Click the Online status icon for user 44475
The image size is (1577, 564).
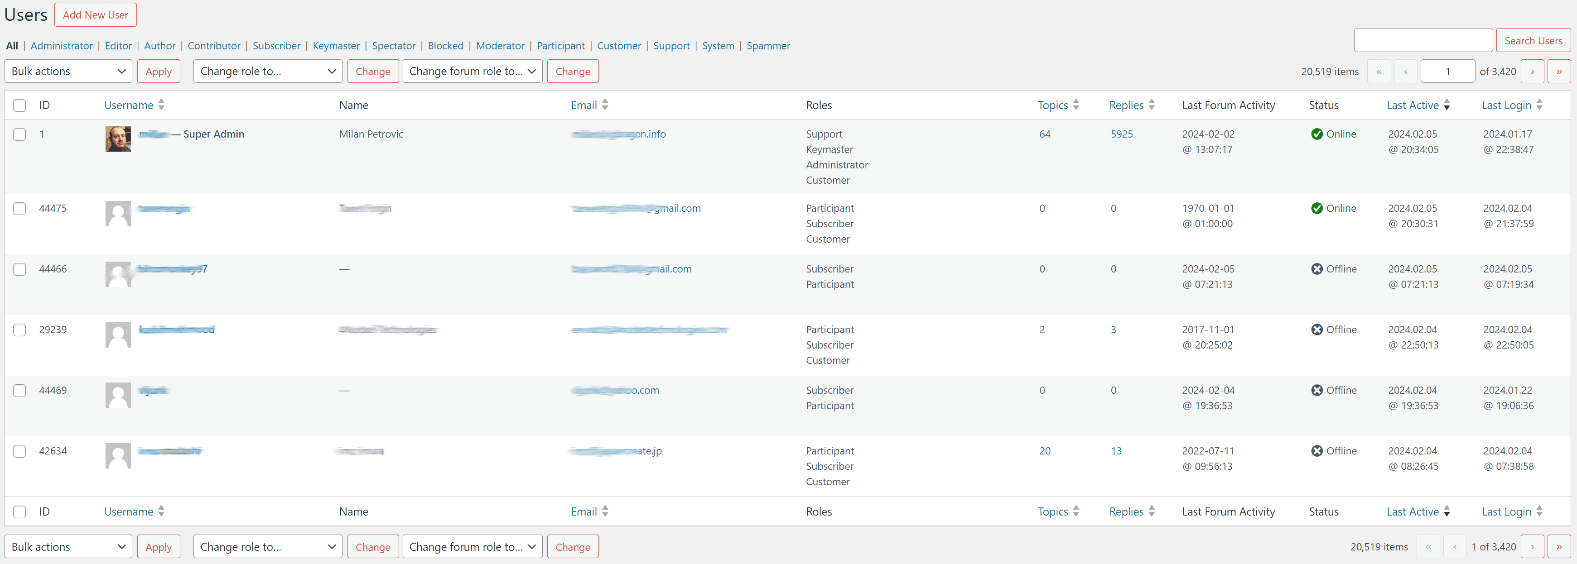pos(1317,208)
